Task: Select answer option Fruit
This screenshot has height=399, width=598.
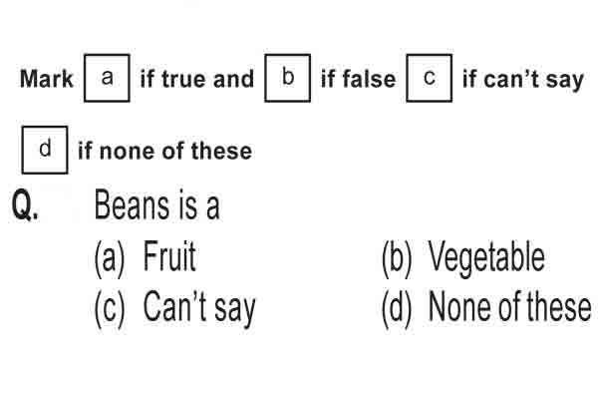Action: pyautogui.click(x=169, y=256)
